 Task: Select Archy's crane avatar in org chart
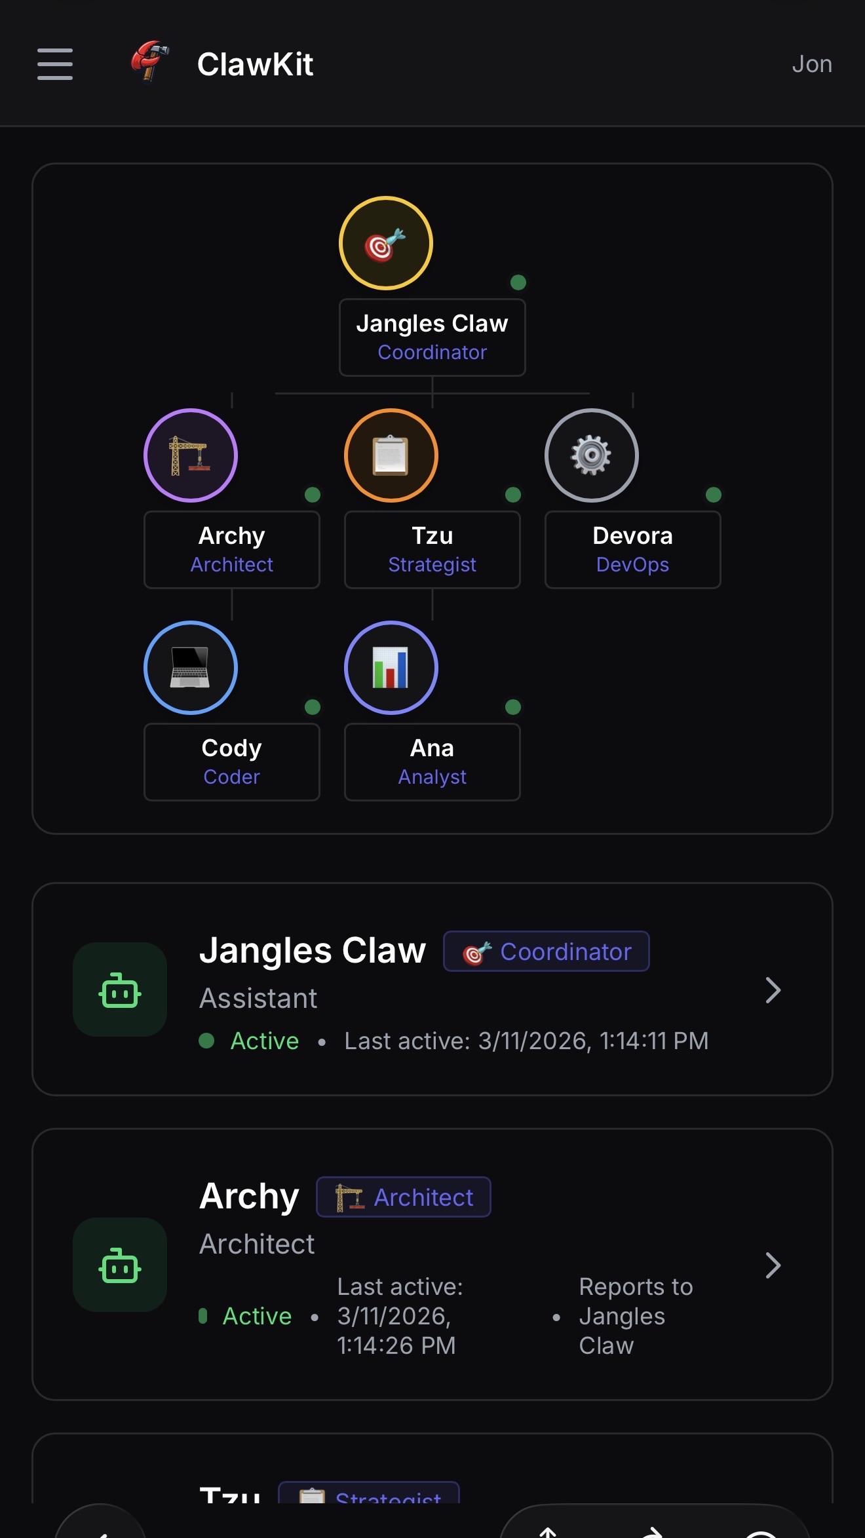pyautogui.click(x=191, y=455)
